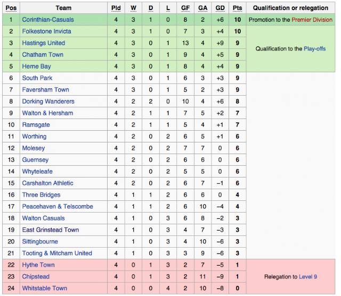Open the Level 9 relegation link
This screenshot has height=296, width=341.
coord(308,277)
